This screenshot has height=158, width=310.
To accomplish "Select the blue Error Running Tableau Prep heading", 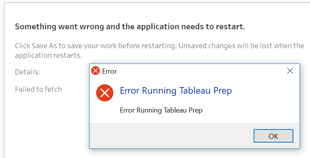I will 176,91.
